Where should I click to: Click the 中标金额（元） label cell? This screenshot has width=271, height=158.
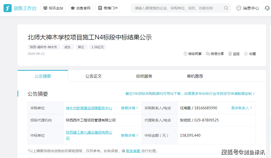pos(159,135)
